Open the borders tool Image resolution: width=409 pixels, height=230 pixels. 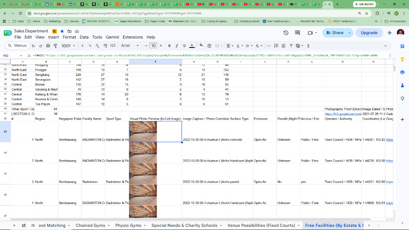tap(209, 46)
